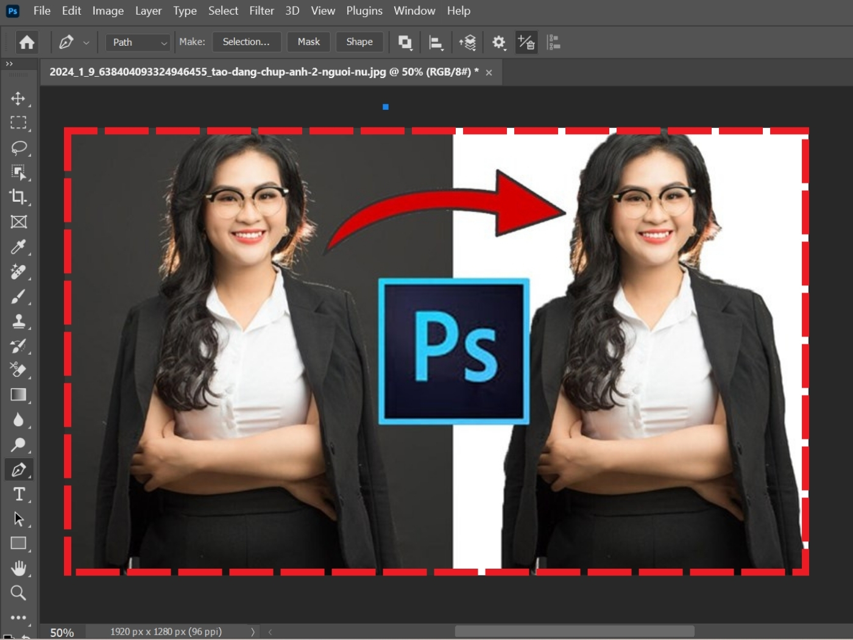Open the Edit Toolbar three-dots menu
This screenshot has width=853, height=640.
click(18, 617)
